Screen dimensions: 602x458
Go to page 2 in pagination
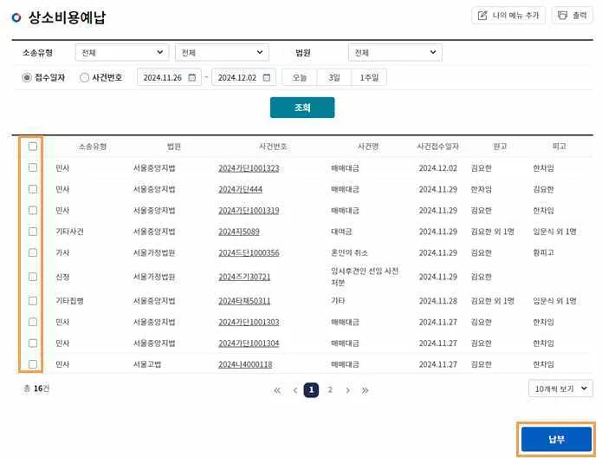tap(330, 390)
